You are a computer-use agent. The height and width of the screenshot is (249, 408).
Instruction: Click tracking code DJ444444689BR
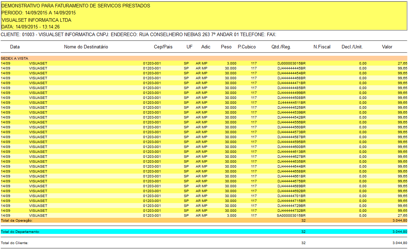[x=292, y=186]
